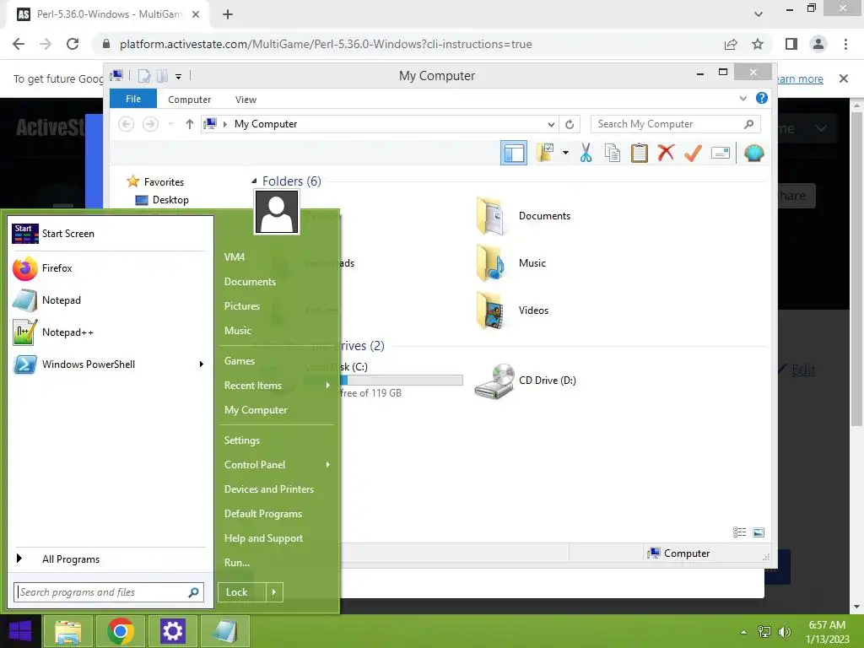Click the Search programs and files box

pos(109,592)
